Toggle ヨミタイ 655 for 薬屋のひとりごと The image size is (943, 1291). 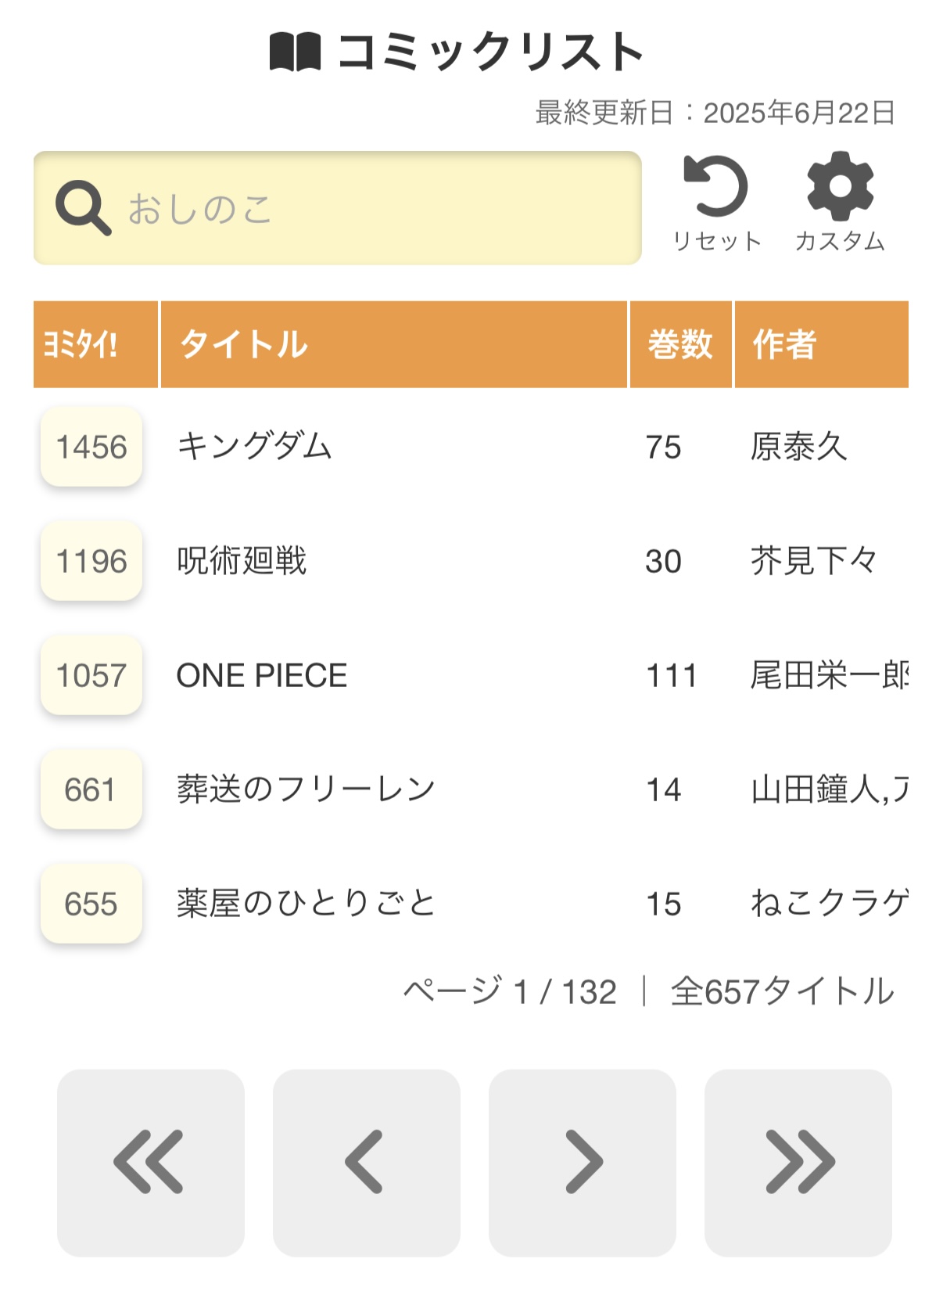point(91,904)
